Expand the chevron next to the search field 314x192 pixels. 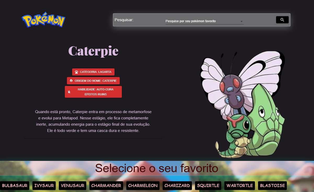click(242, 21)
